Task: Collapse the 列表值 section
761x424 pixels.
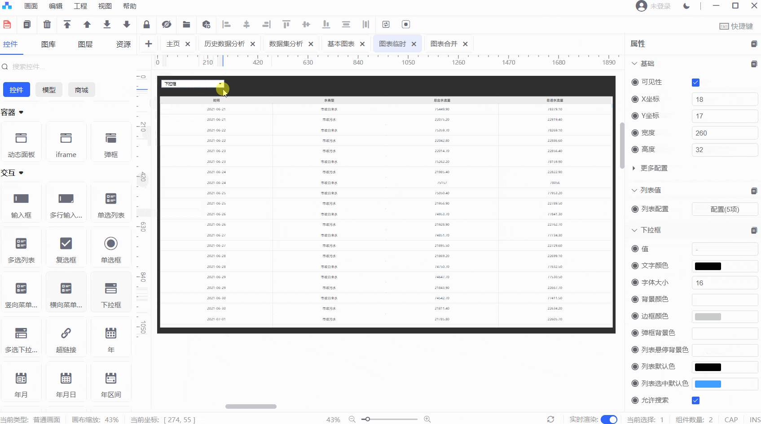Action: 634,190
